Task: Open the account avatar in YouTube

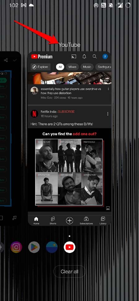Action: point(105,56)
